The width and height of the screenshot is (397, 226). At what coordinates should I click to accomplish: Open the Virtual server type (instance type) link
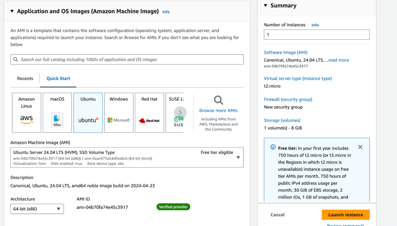(298, 78)
